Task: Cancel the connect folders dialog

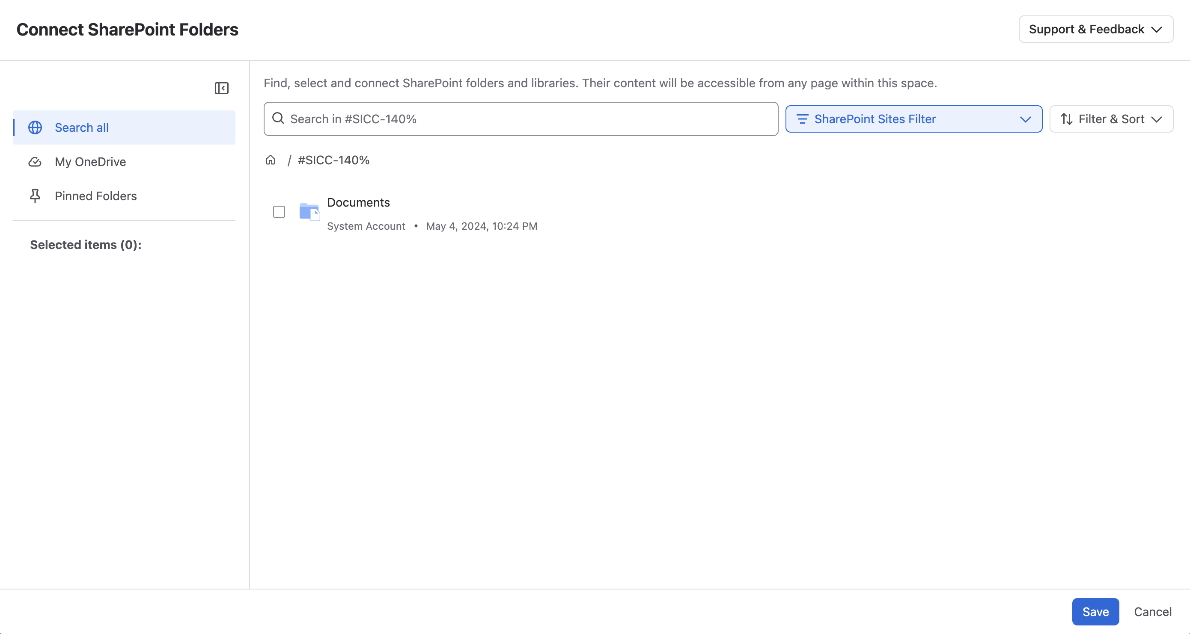Action: pos(1153,612)
